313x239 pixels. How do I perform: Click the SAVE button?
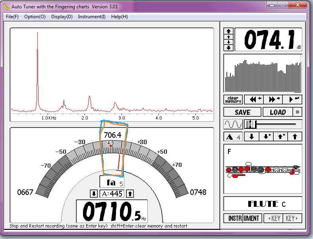point(242,112)
